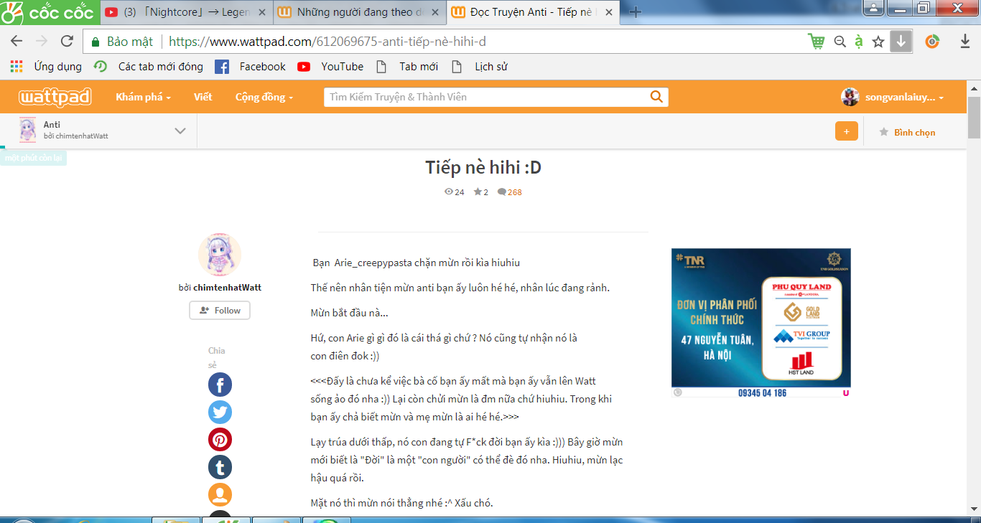Click the 268 comments count
This screenshot has width=981, height=523.
click(x=510, y=192)
